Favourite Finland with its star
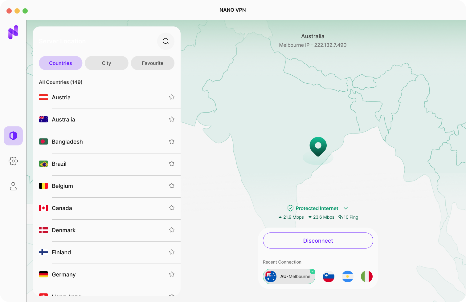The width and height of the screenshot is (466, 302). pos(172,252)
